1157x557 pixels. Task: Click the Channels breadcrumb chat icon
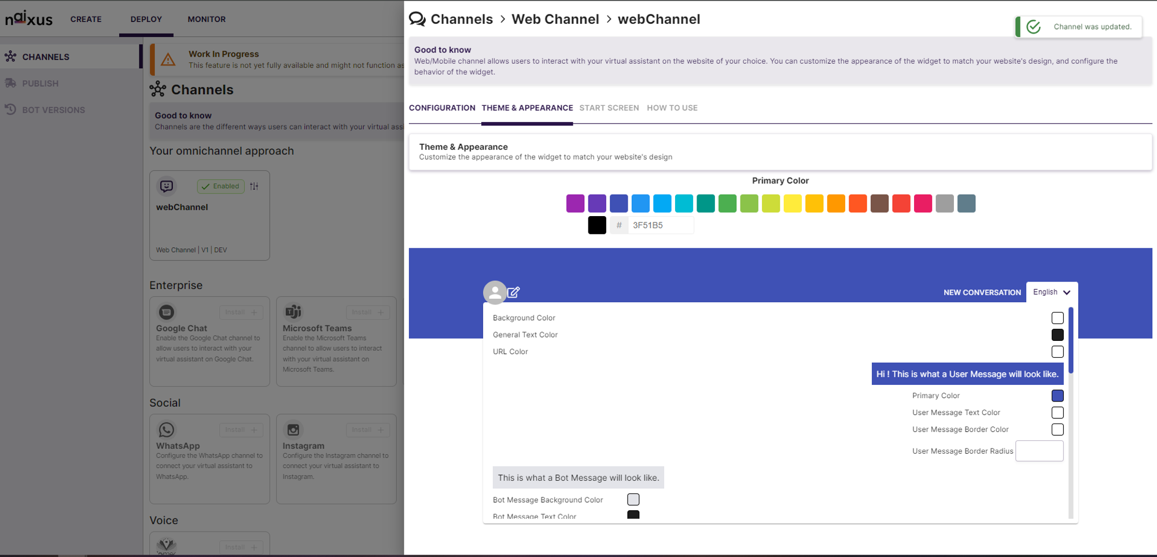[417, 19]
